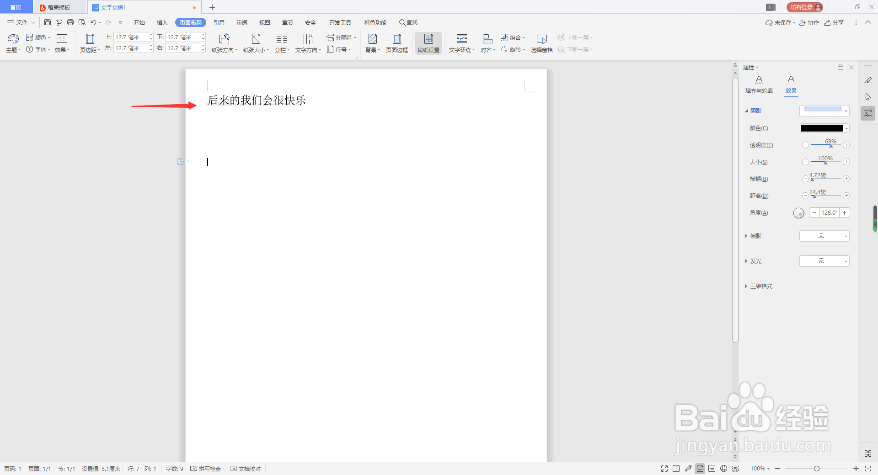Toggle the properties pane lock icon
The height and width of the screenshot is (475, 878).
(x=841, y=67)
